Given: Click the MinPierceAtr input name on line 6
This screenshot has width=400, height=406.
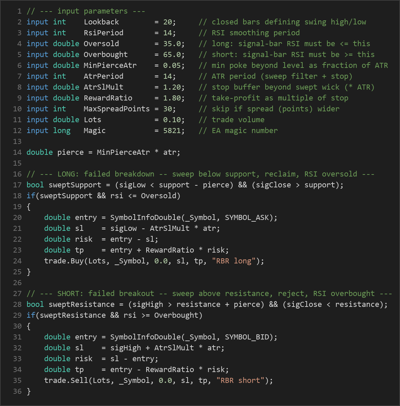Looking at the screenshot, I should click(110, 66).
